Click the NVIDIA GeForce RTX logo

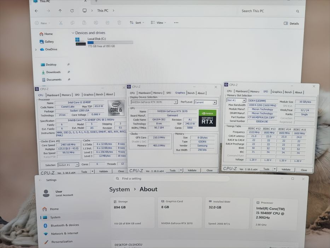(207, 118)
